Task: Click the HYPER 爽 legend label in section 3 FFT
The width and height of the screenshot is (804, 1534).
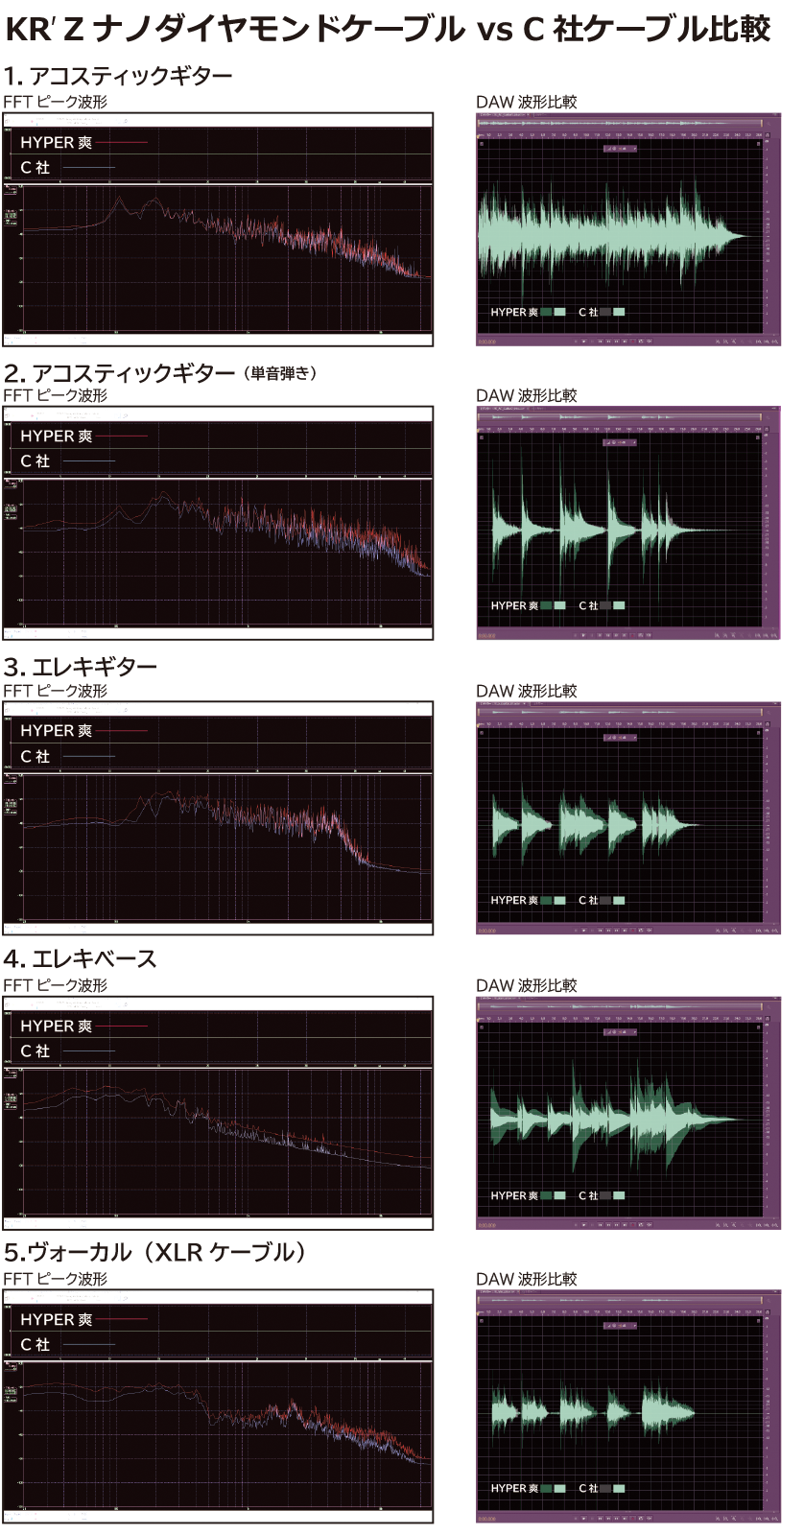Action: [x=56, y=731]
